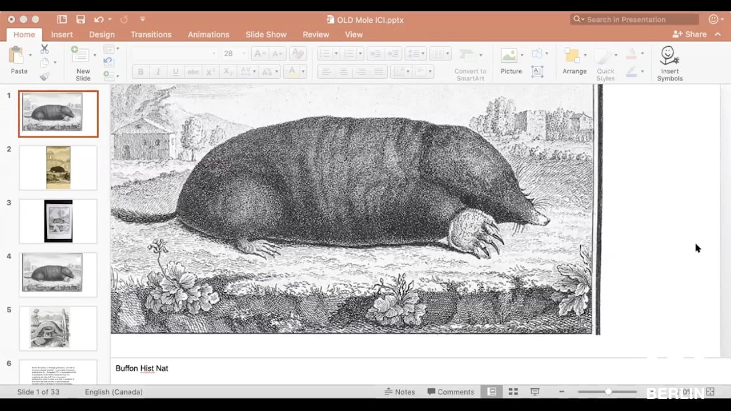This screenshot has height=411, width=731.
Task: Click the feedback smiley button
Action: click(713, 19)
